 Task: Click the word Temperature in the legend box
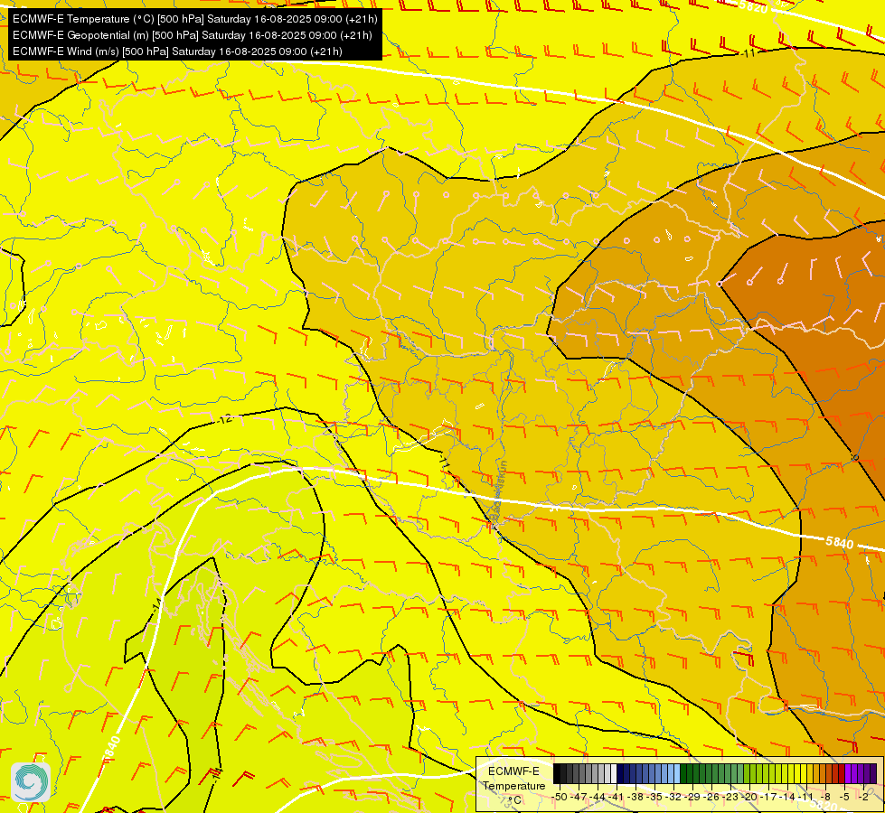tap(514, 786)
